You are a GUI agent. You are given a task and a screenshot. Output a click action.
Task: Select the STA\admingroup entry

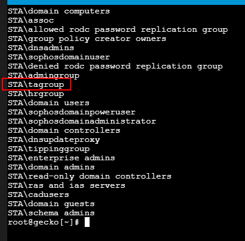43,76
